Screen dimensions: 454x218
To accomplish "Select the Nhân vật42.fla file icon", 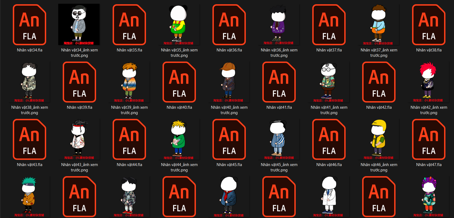I will [379, 82].
